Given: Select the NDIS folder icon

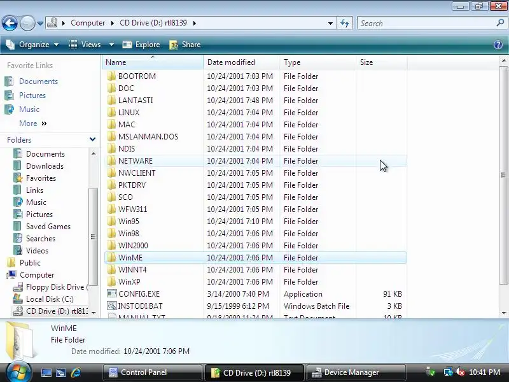Looking at the screenshot, I should coord(111,148).
